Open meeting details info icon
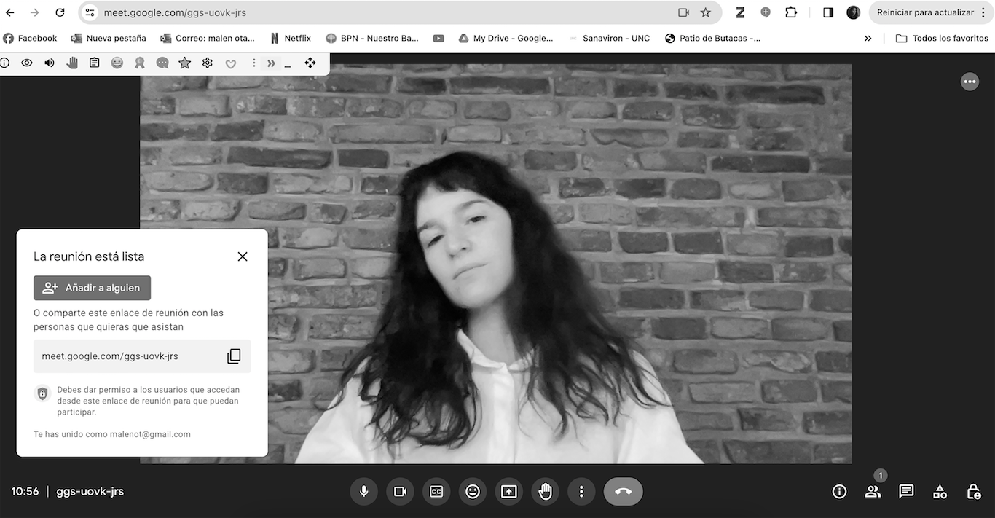The image size is (995, 518). pyautogui.click(x=839, y=492)
